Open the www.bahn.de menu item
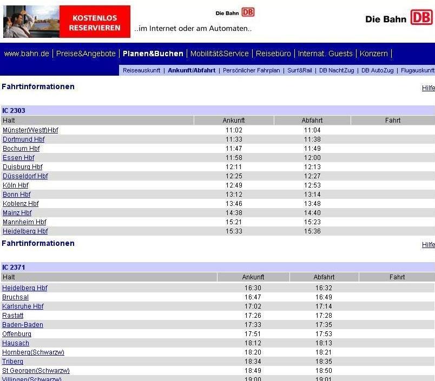 pos(27,54)
